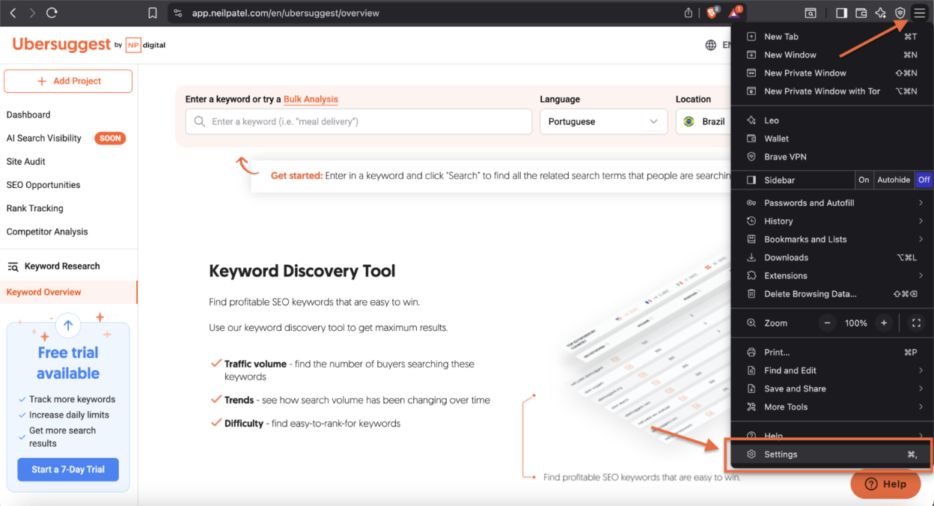Open Rank Tracking in the sidebar
Viewport: 934px width, 506px height.
[x=35, y=208]
